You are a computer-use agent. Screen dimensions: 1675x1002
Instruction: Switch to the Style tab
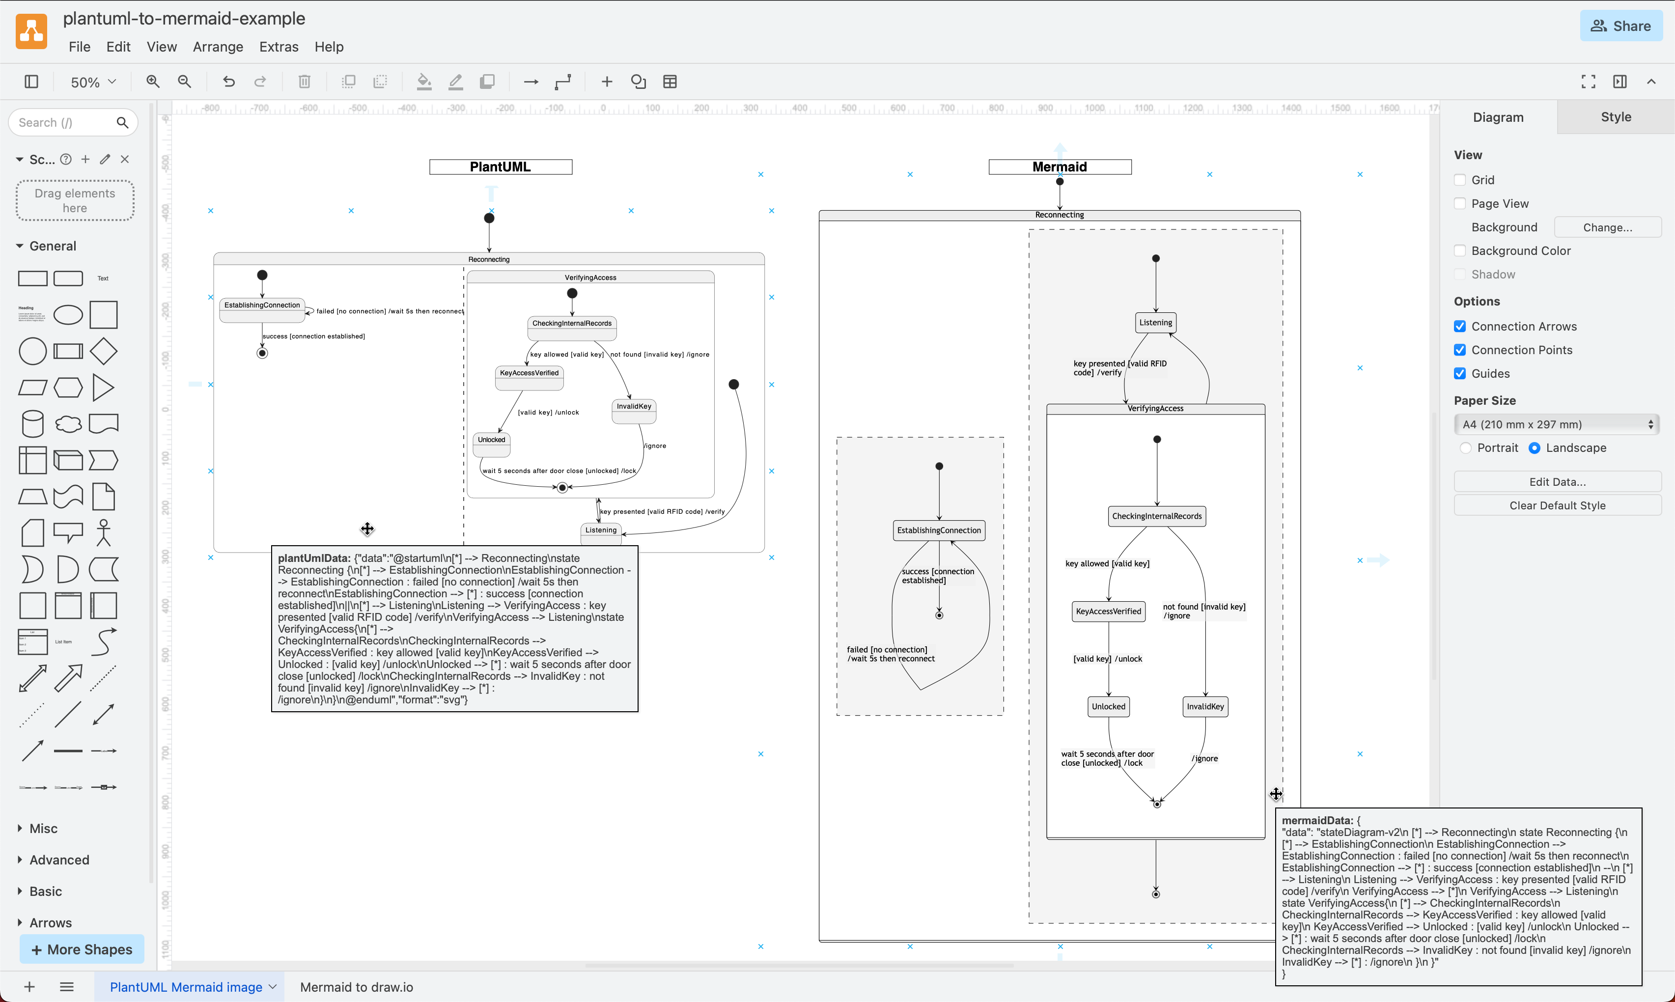(x=1616, y=116)
